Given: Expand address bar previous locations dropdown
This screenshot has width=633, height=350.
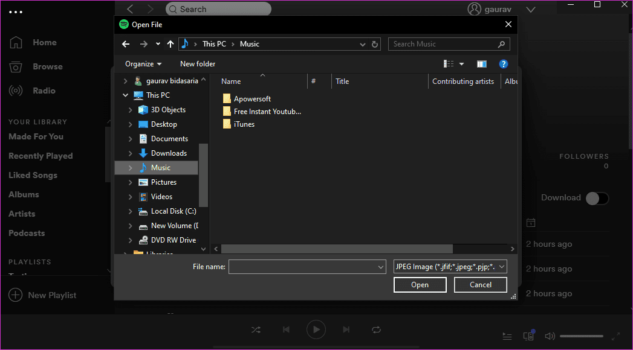Looking at the screenshot, I should tap(363, 44).
